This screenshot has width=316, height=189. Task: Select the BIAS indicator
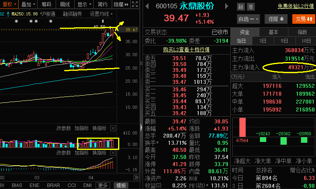pos(17,185)
